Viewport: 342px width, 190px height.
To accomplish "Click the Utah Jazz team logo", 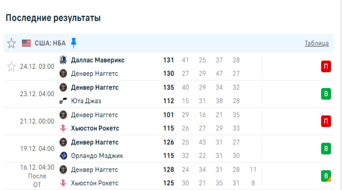I will click(x=63, y=101).
